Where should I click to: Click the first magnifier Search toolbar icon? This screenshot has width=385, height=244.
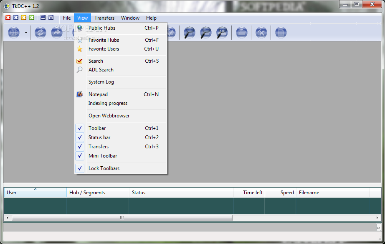point(189,33)
